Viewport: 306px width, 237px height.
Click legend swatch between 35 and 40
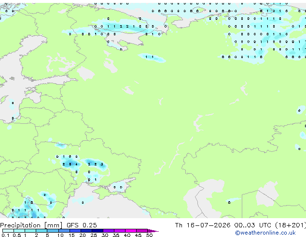120,231
